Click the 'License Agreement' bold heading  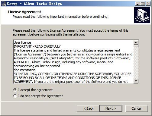(x=24, y=12)
